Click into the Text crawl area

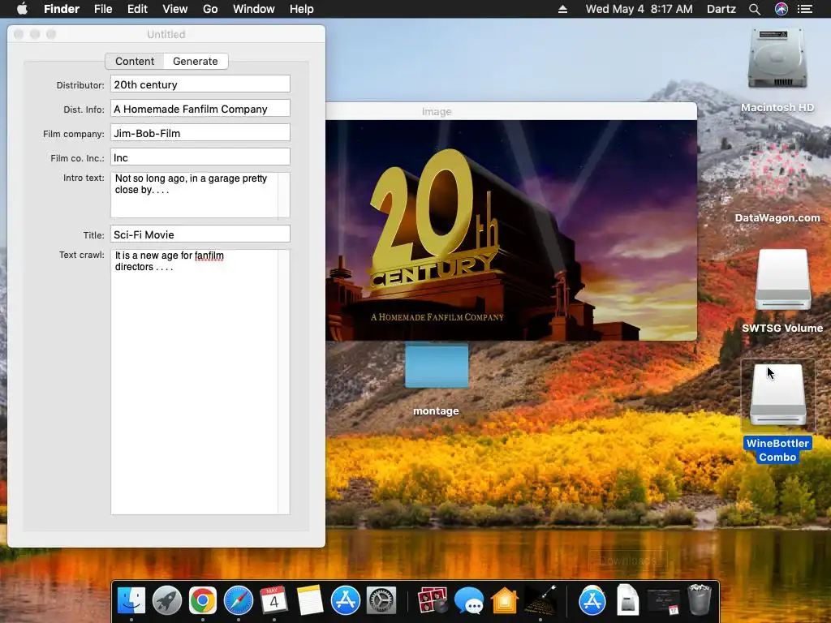(194, 381)
